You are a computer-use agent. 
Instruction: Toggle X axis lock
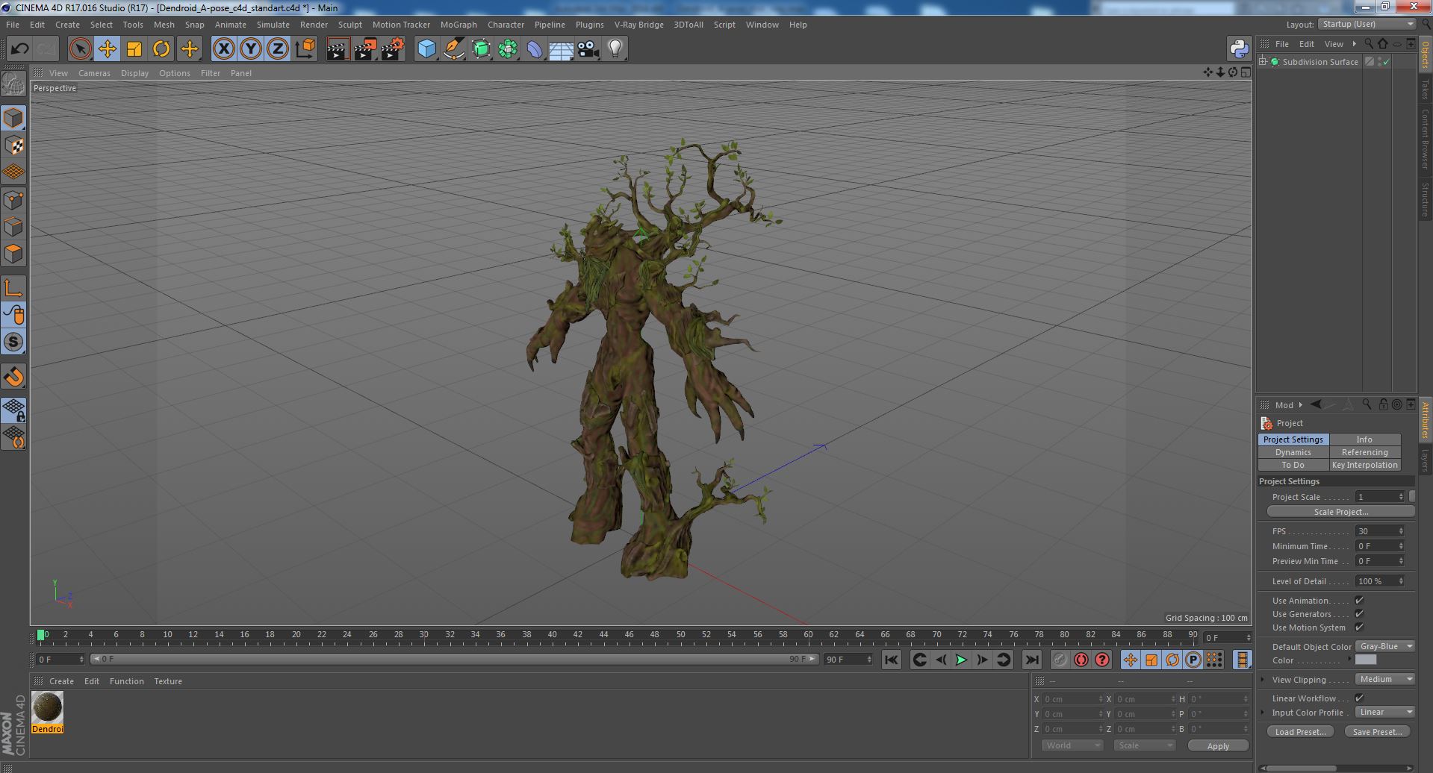coord(223,49)
